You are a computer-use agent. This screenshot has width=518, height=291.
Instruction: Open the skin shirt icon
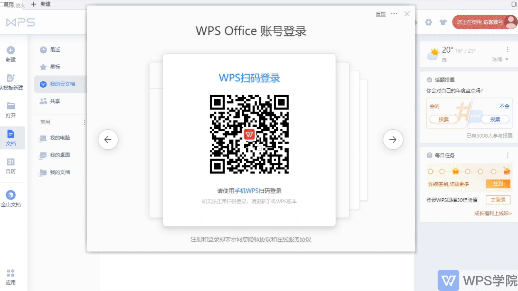tap(443, 22)
